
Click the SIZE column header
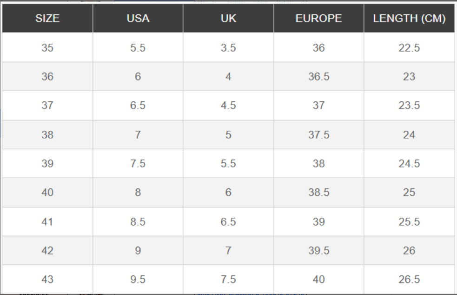pos(47,19)
